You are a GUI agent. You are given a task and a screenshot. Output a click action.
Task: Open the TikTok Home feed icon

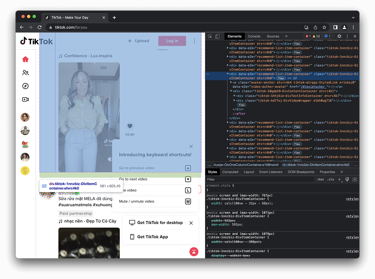(x=25, y=59)
